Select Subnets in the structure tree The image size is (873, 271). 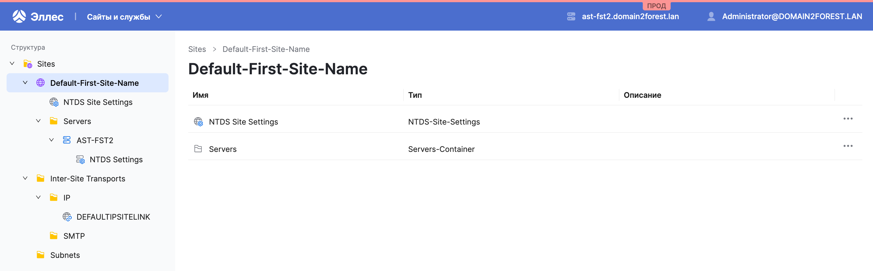(x=65, y=255)
